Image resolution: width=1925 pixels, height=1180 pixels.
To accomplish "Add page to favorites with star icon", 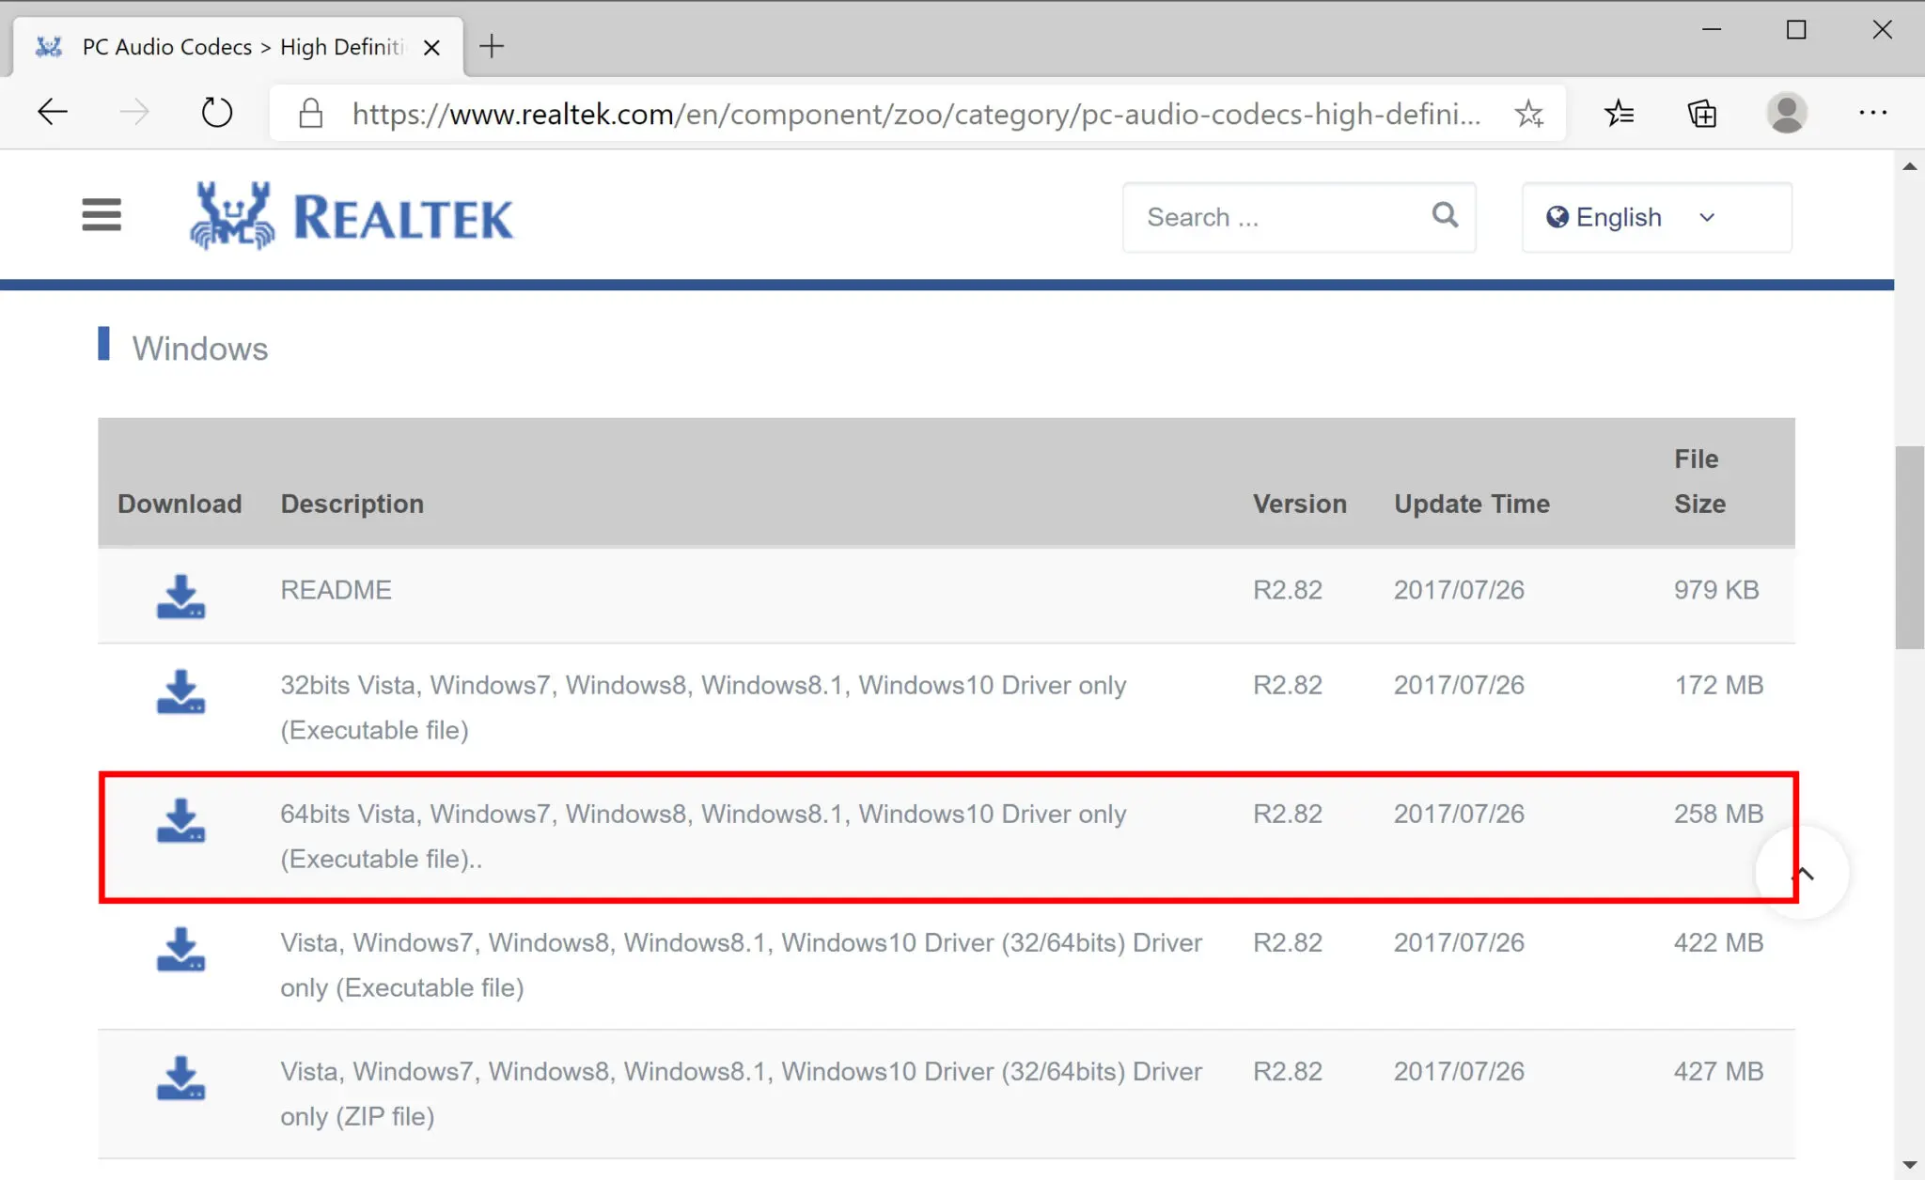I will (x=1529, y=113).
